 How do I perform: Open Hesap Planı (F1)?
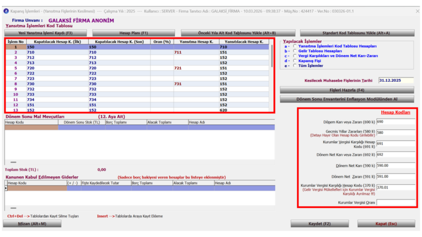click(134, 33)
